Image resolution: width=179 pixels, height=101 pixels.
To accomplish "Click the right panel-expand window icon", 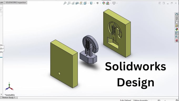I will 164,3.
